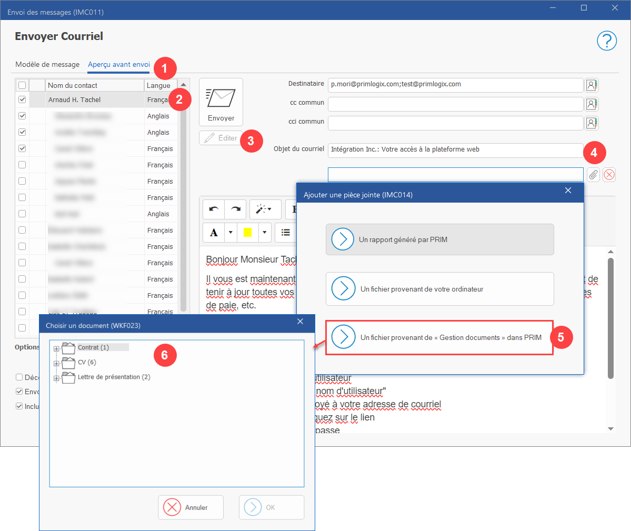Open contact picker beside cc commun field
631x531 pixels.
[591, 104]
